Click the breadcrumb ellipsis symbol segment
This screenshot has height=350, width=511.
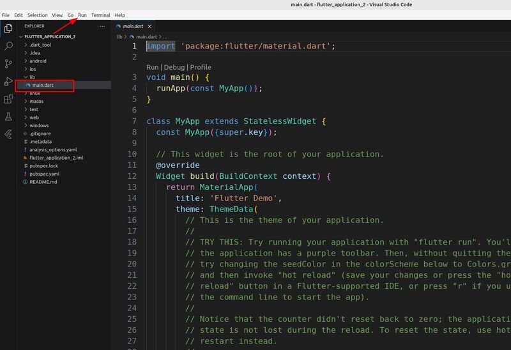165,37
